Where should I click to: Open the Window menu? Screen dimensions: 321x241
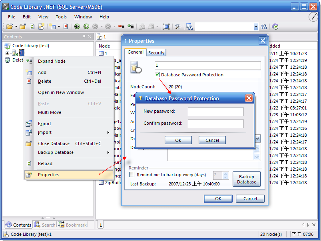(83, 17)
